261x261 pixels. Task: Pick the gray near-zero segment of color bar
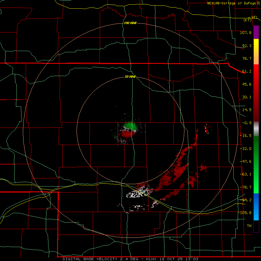click(256, 129)
